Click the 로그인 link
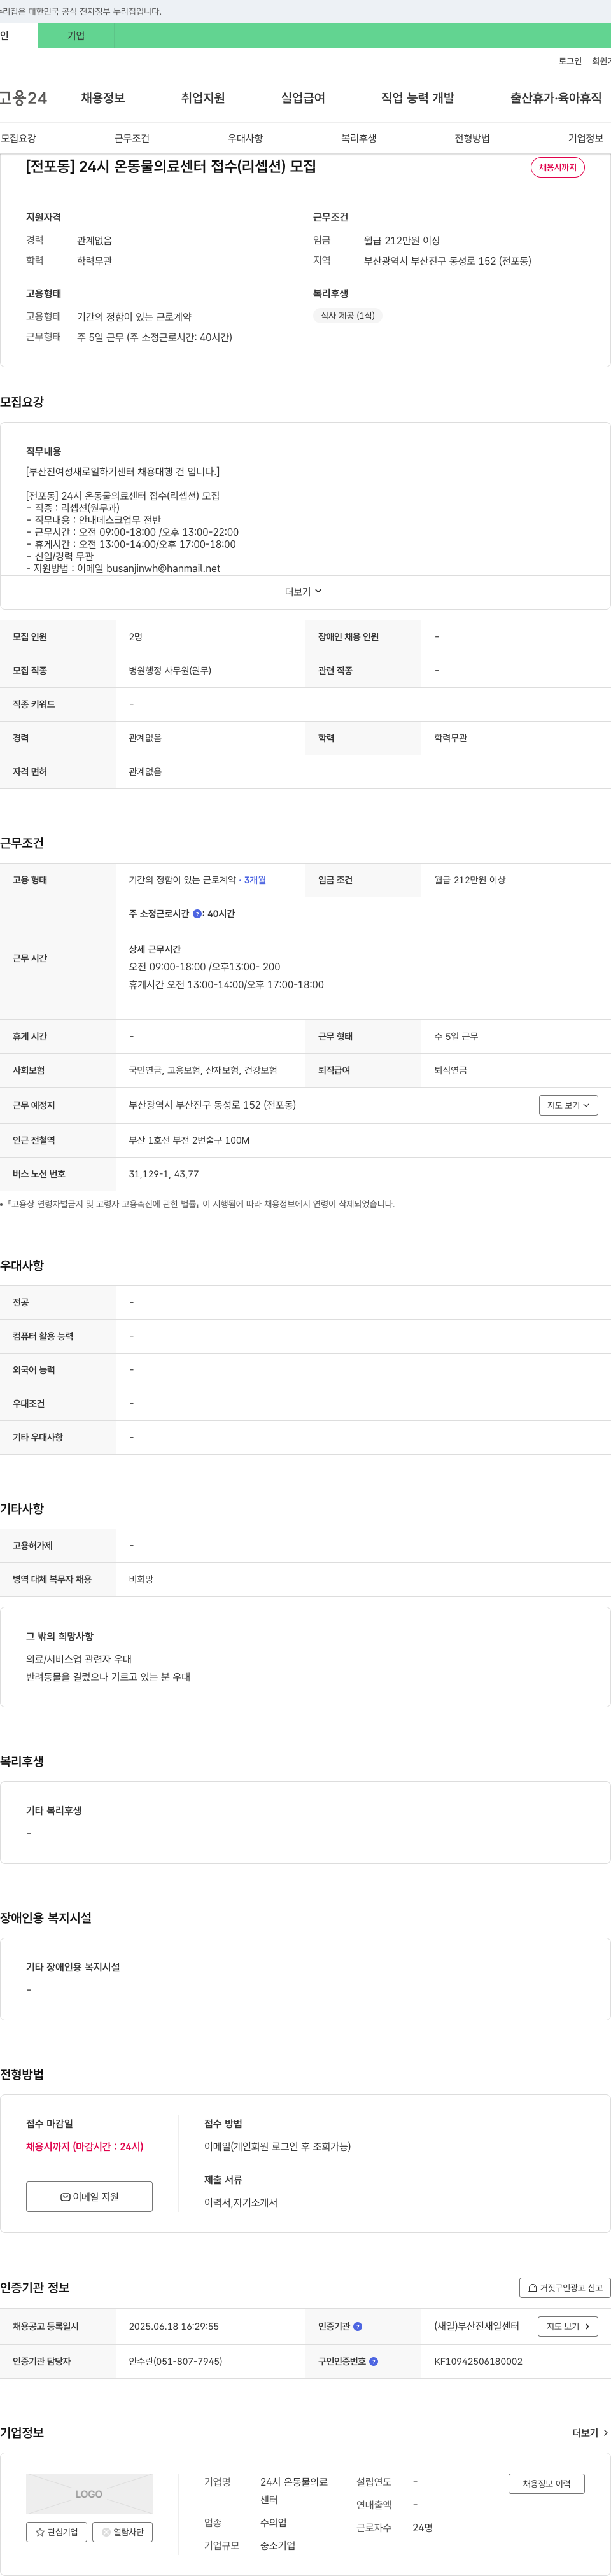 (x=570, y=61)
